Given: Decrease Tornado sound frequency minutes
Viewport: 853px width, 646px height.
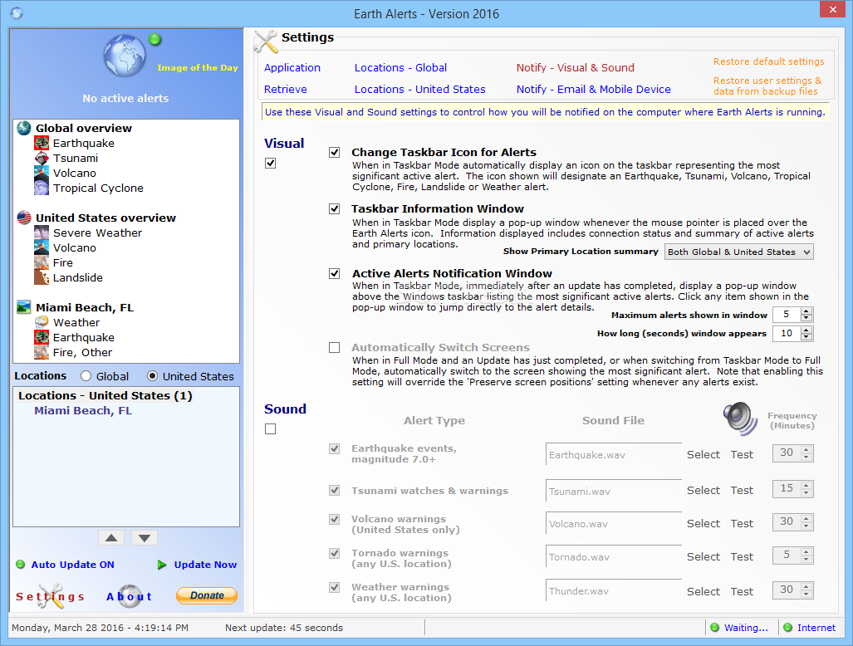Looking at the screenshot, I should click(806, 559).
